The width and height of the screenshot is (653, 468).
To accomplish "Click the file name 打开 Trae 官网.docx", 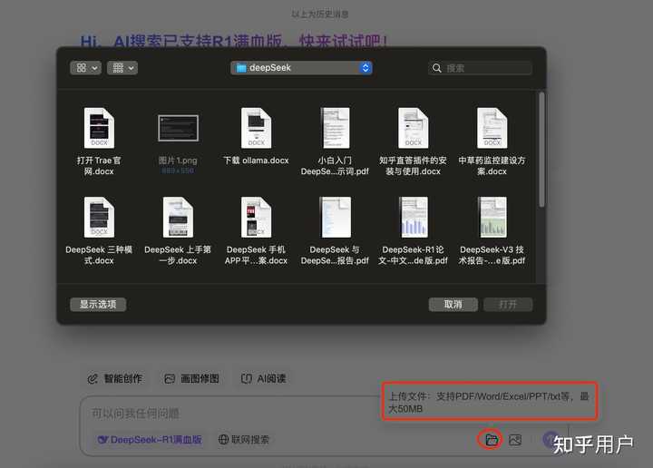I will (x=99, y=166).
